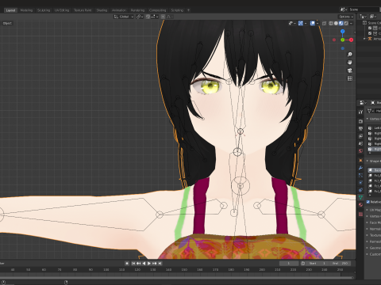
Task: Open the Modifiers wrench tab icon
Action: [360, 168]
